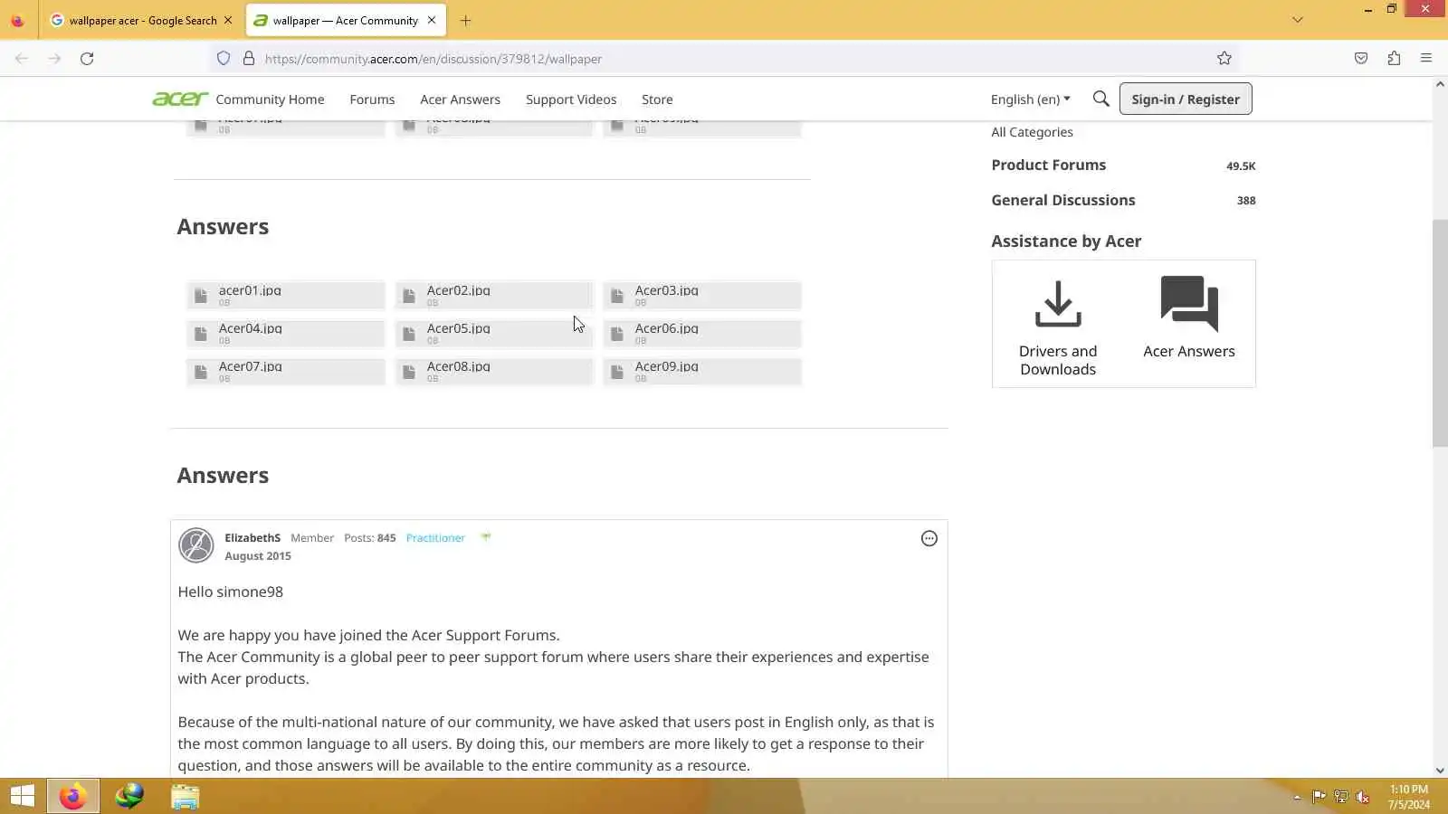The image size is (1448, 814).
Task: Open Support Videos in the navigation
Action: click(x=571, y=99)
